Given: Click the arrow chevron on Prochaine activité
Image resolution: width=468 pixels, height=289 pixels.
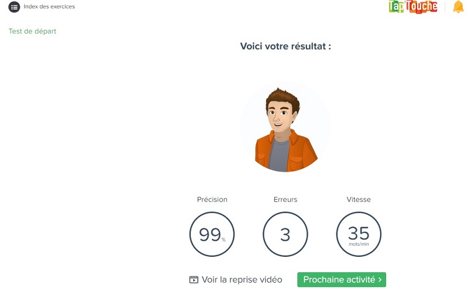Looking at the screenshot, I should (380, 280).
